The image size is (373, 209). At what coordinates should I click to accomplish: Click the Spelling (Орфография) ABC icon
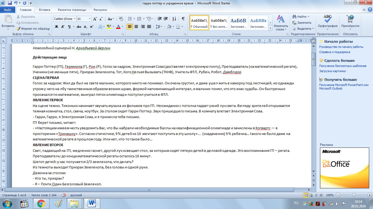pyautogui.click(x=328, y=22)
